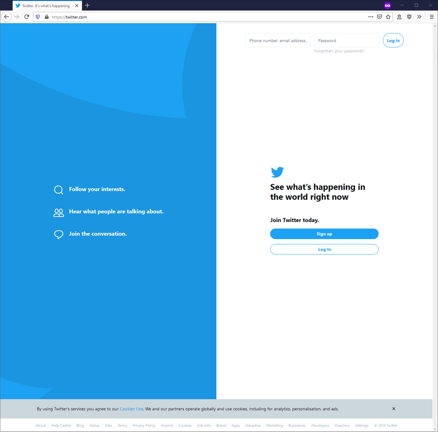The width and height of the screenshot is (438, 432).
Task: Click the Join Twitter today heading
Action: [x=295, y=220]
